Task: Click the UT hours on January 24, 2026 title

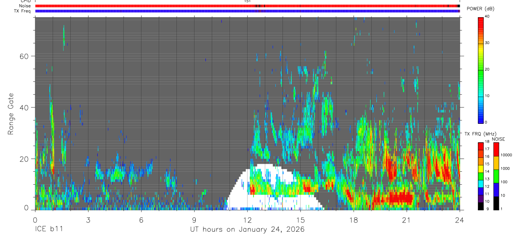Action: point(247,230)
